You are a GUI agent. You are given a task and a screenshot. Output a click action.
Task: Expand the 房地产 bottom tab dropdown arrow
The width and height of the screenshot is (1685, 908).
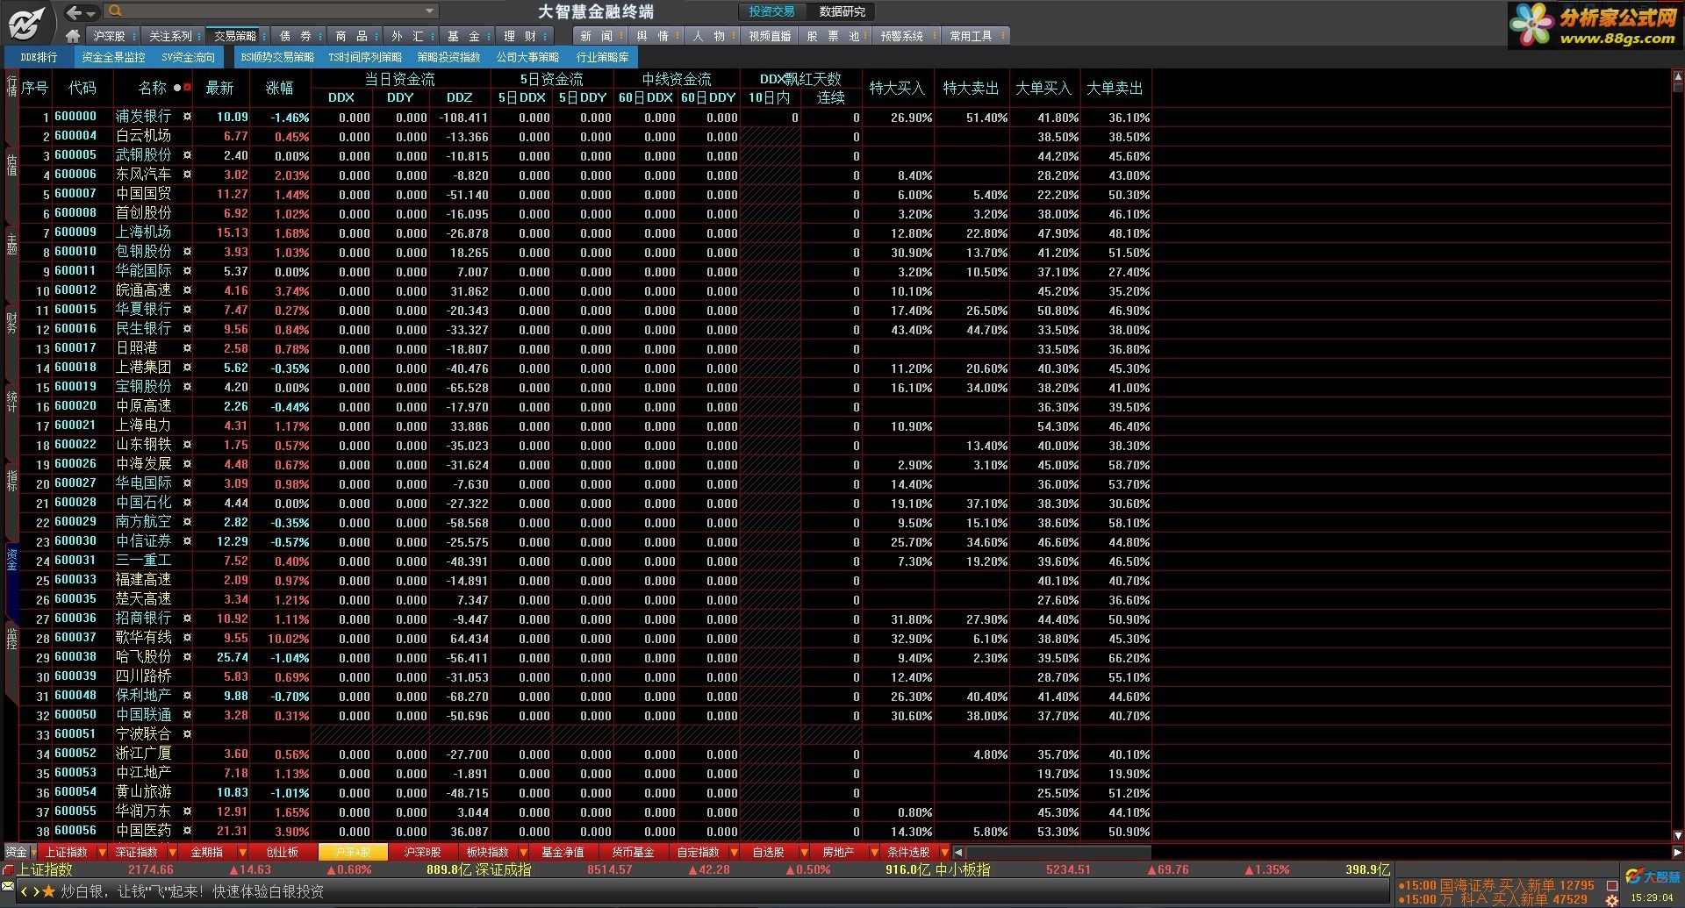(x=874, y=852)
